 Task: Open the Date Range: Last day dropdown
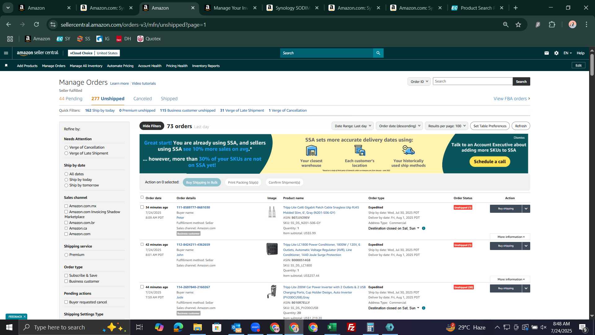tap(352, 126)
